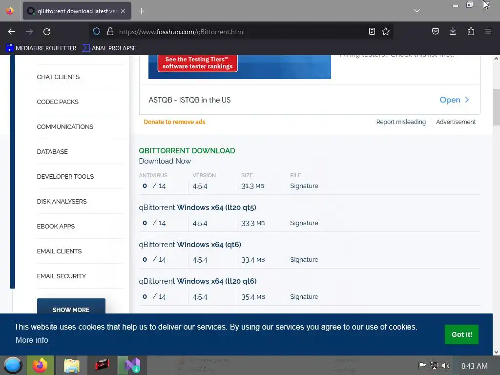The width and height of the screenshot is (500, 375).
Task: Click the Testing Tiers ad banner
Action: [239, 66]
